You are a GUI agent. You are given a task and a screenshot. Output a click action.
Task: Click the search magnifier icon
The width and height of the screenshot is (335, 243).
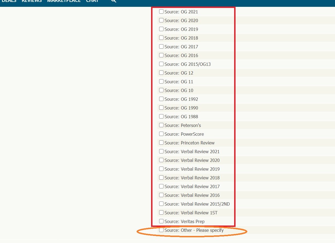(114, 1)
